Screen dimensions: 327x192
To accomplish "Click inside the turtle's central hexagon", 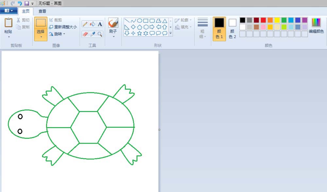I will [x=89, y=127].
